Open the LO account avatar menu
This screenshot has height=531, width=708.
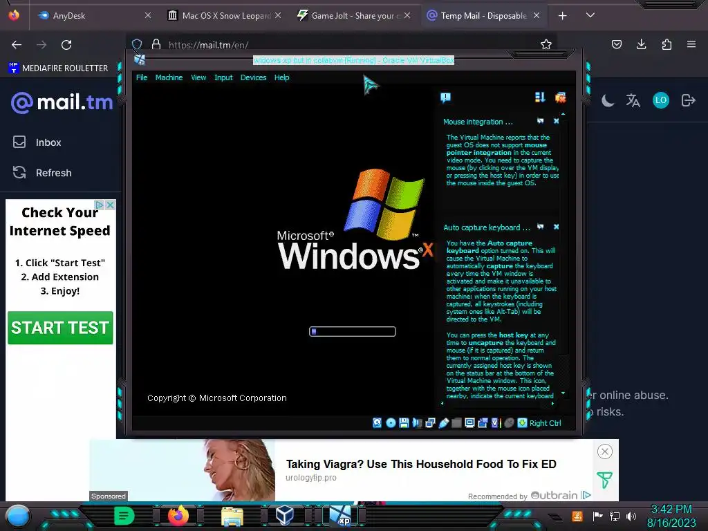(x=660, y=100)
